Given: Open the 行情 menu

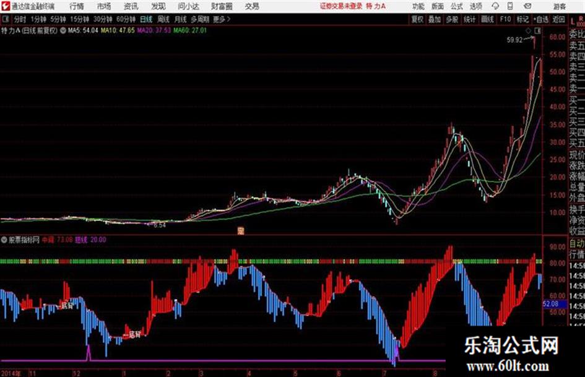Looking at the screenshot, I should 77,6.
